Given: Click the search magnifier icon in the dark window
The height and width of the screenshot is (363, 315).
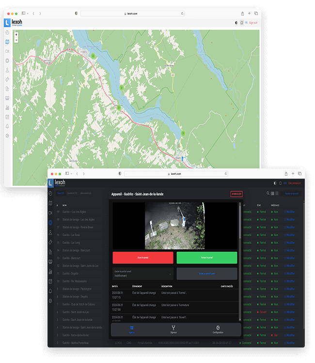Looking at the screenshot, I should click(x=267, y=194).
